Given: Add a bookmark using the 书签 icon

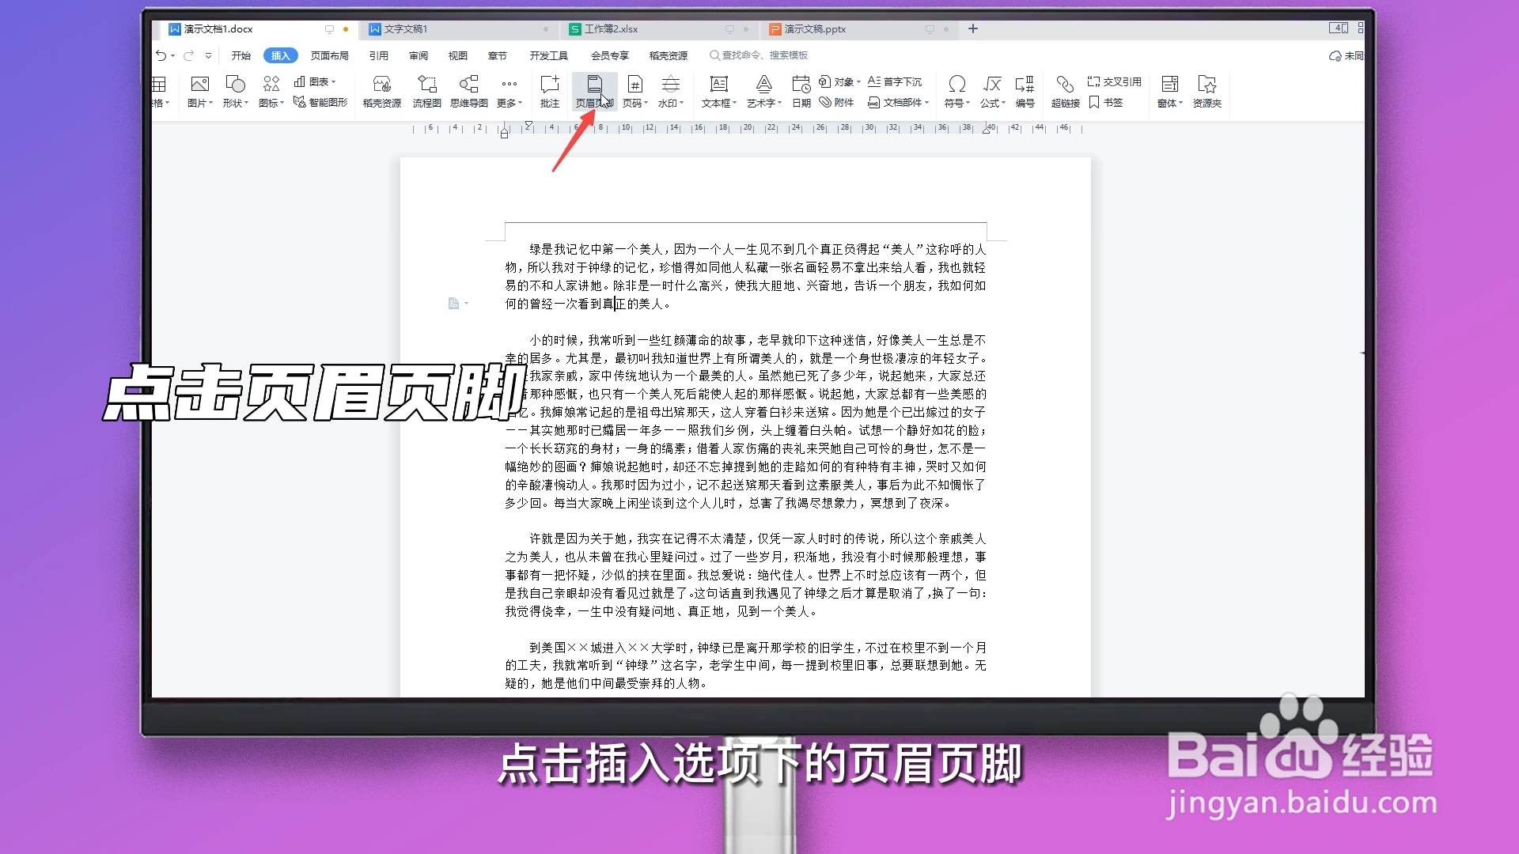Looking at the screenshot, I should point(1106,102).
